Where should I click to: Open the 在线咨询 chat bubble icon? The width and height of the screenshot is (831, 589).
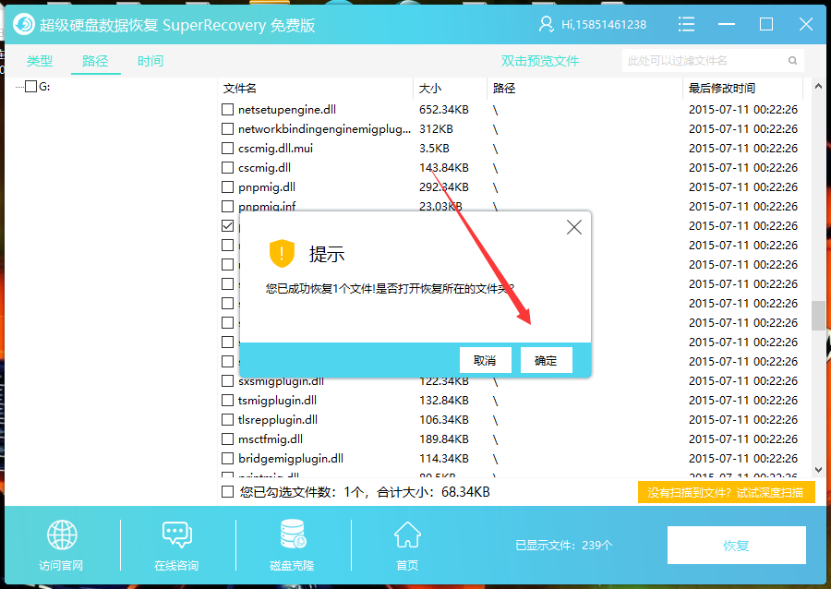click(x=177, y=535)
